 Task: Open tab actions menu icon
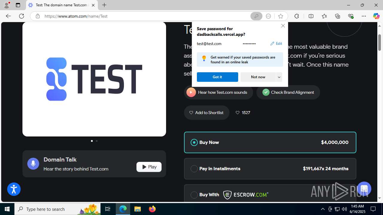18,5
